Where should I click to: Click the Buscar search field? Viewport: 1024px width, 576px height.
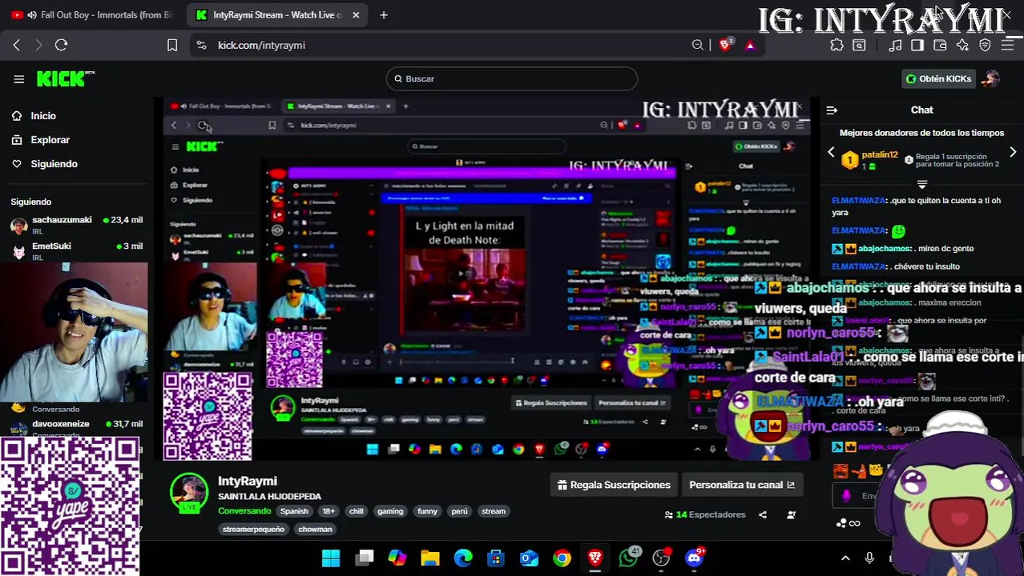[512, 78]
